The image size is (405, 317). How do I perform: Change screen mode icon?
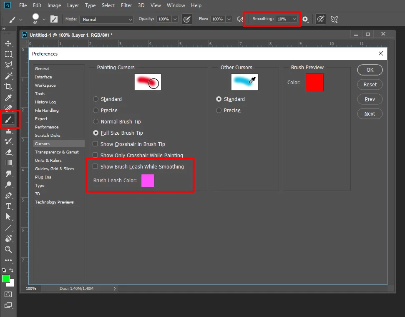pos(8,305)
